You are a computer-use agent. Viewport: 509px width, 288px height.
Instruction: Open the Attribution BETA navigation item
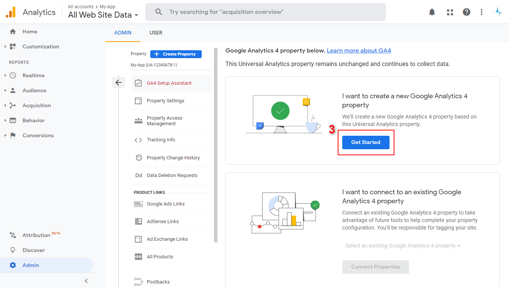coord(41,235)
